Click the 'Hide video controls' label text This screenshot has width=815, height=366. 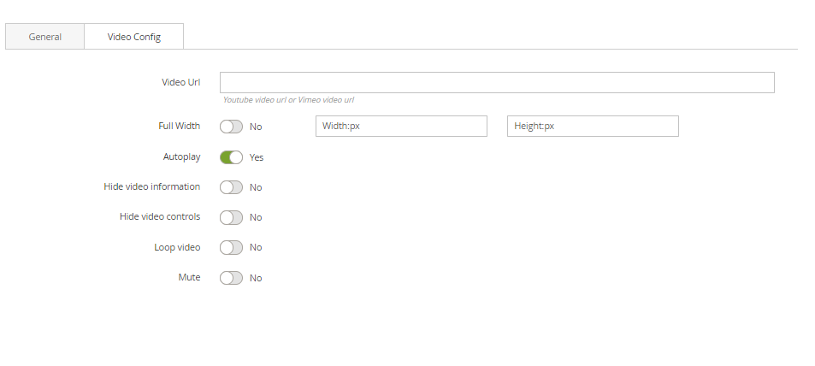(x=159, y=217)
